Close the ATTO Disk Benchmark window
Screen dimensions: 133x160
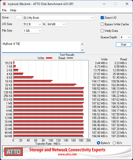[x=127, y=4]
